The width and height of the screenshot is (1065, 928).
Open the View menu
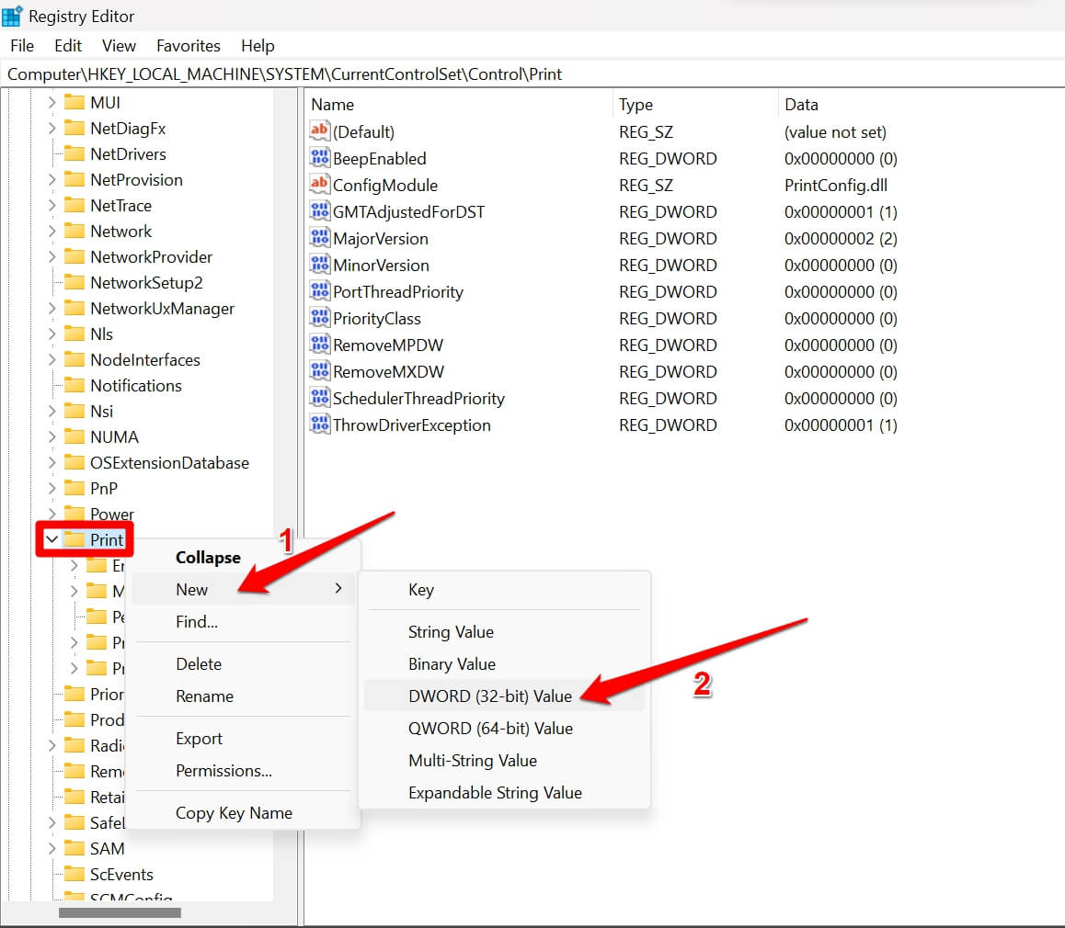(119, 45)
